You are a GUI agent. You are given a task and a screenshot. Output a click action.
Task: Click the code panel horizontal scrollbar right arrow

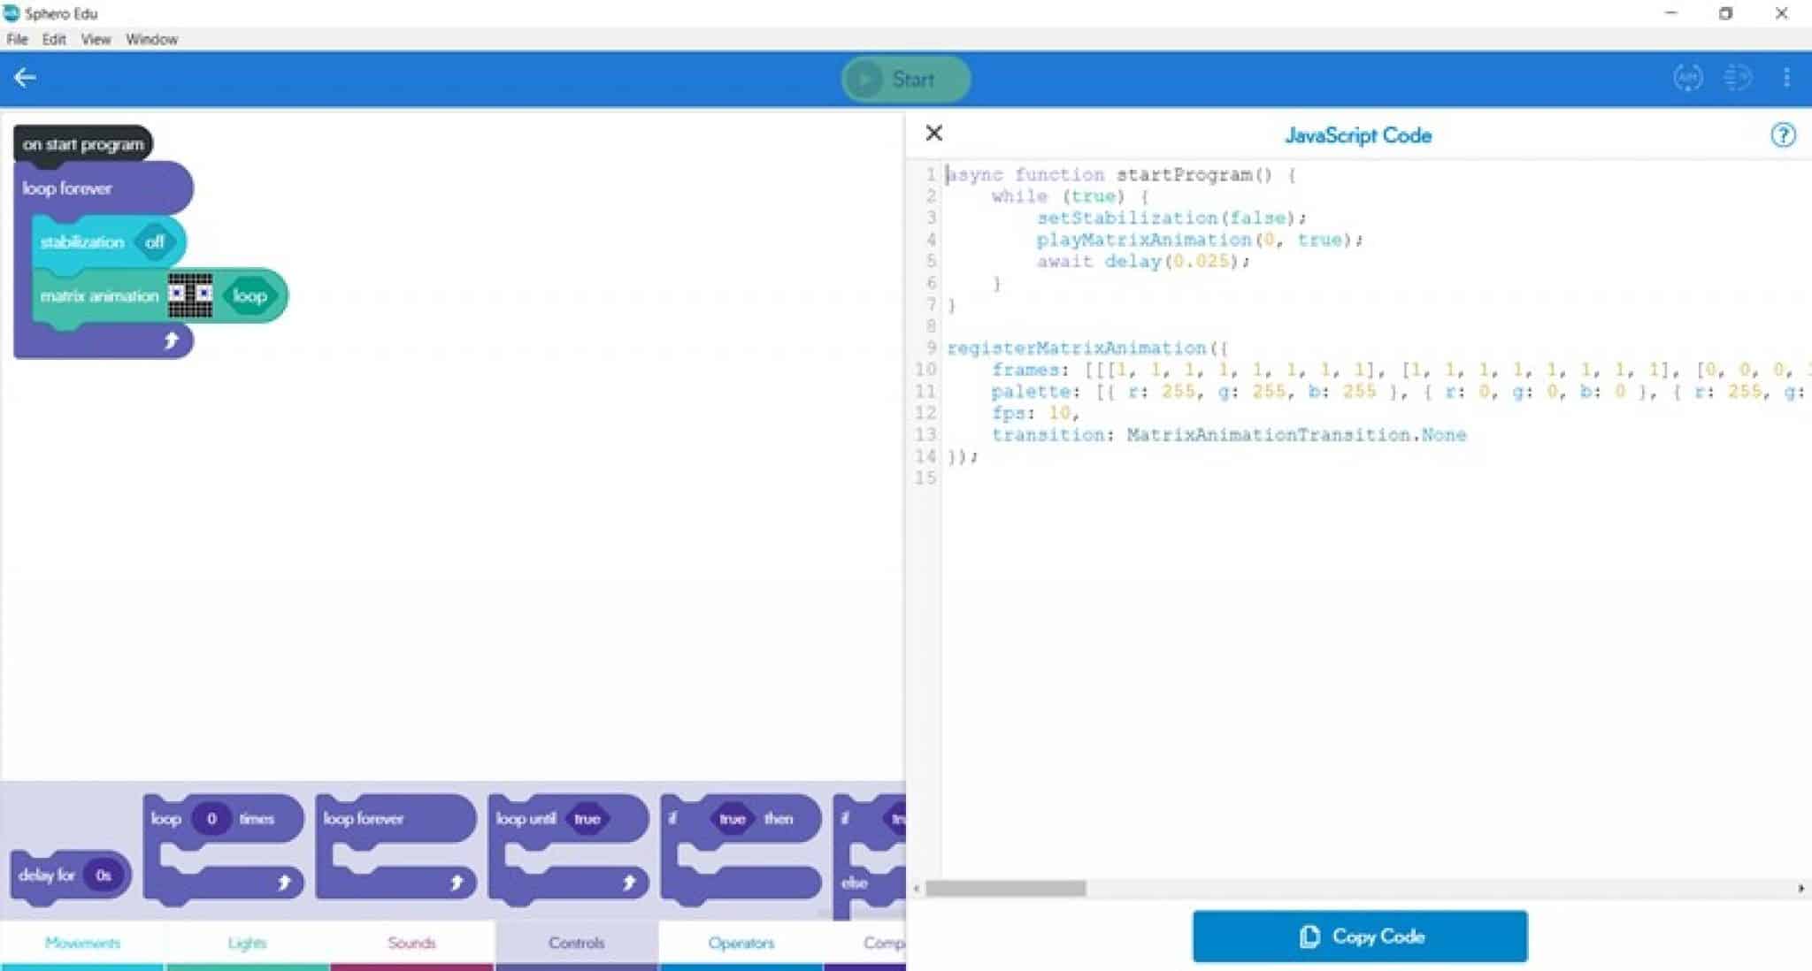tap(1800, 888)
